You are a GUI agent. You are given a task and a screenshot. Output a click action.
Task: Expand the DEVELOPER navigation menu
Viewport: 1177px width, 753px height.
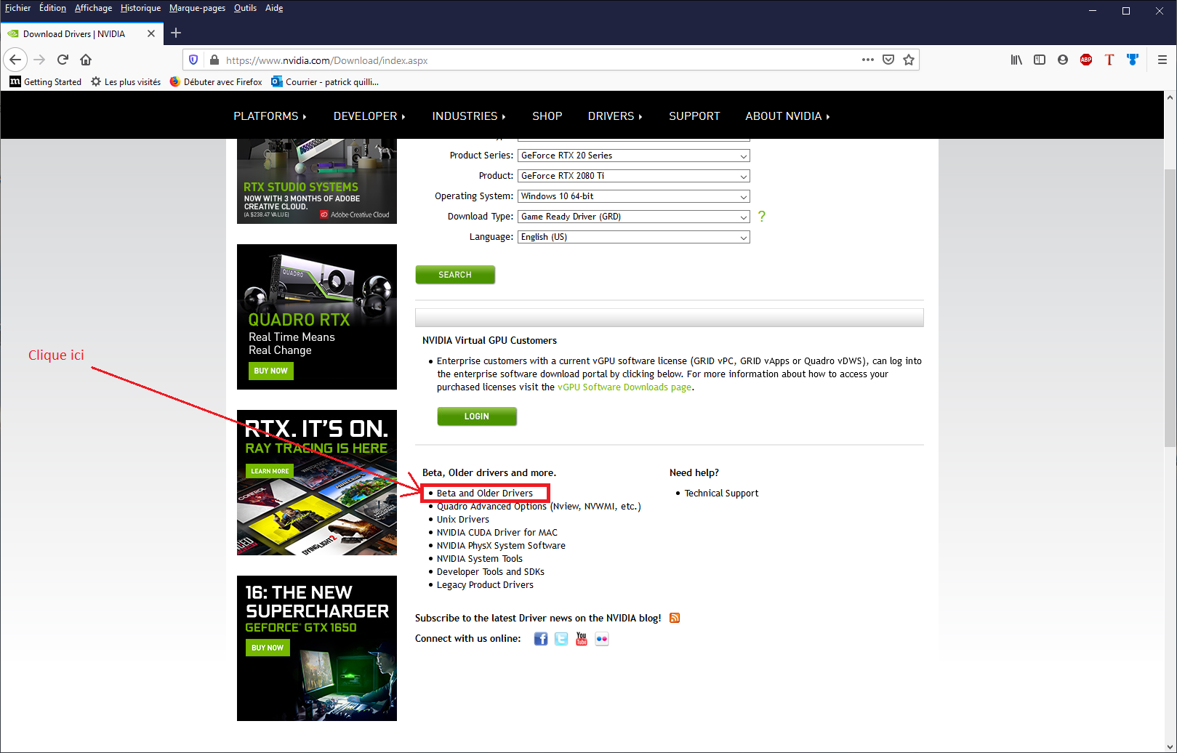pyautogui.click(x=369, y=116)
